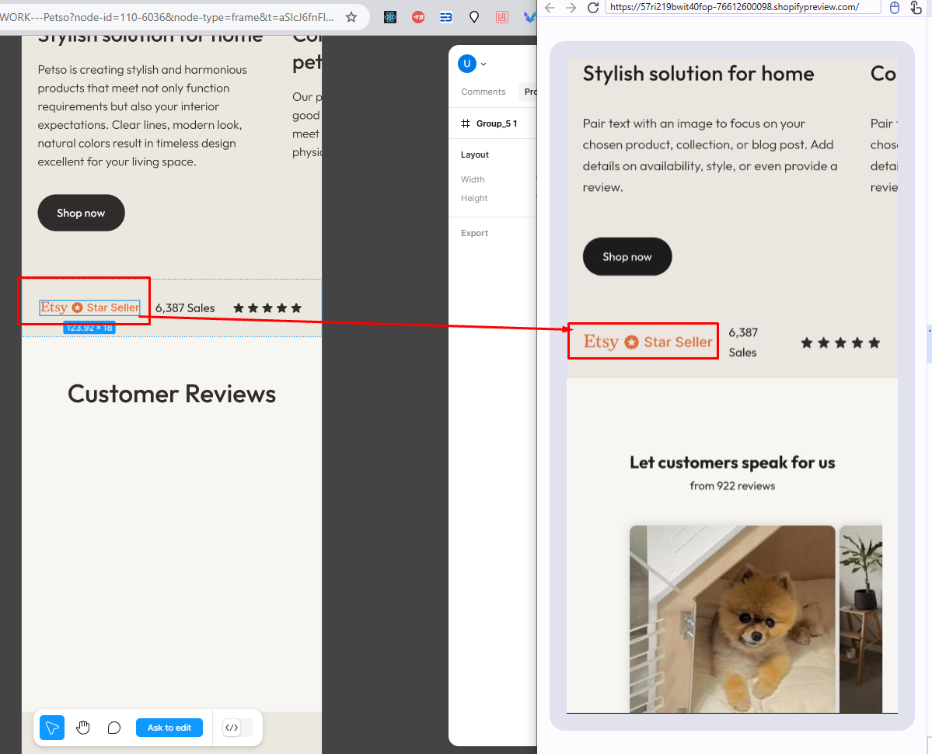Screen dimensions: 932x754
Task: Click the Width property label
Action: point(473,179)
